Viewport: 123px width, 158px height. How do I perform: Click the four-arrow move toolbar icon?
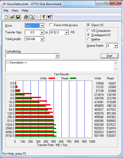pos(37,17)
